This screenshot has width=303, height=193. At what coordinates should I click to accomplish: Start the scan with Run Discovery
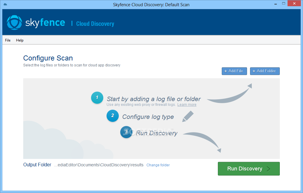point(249,169)
